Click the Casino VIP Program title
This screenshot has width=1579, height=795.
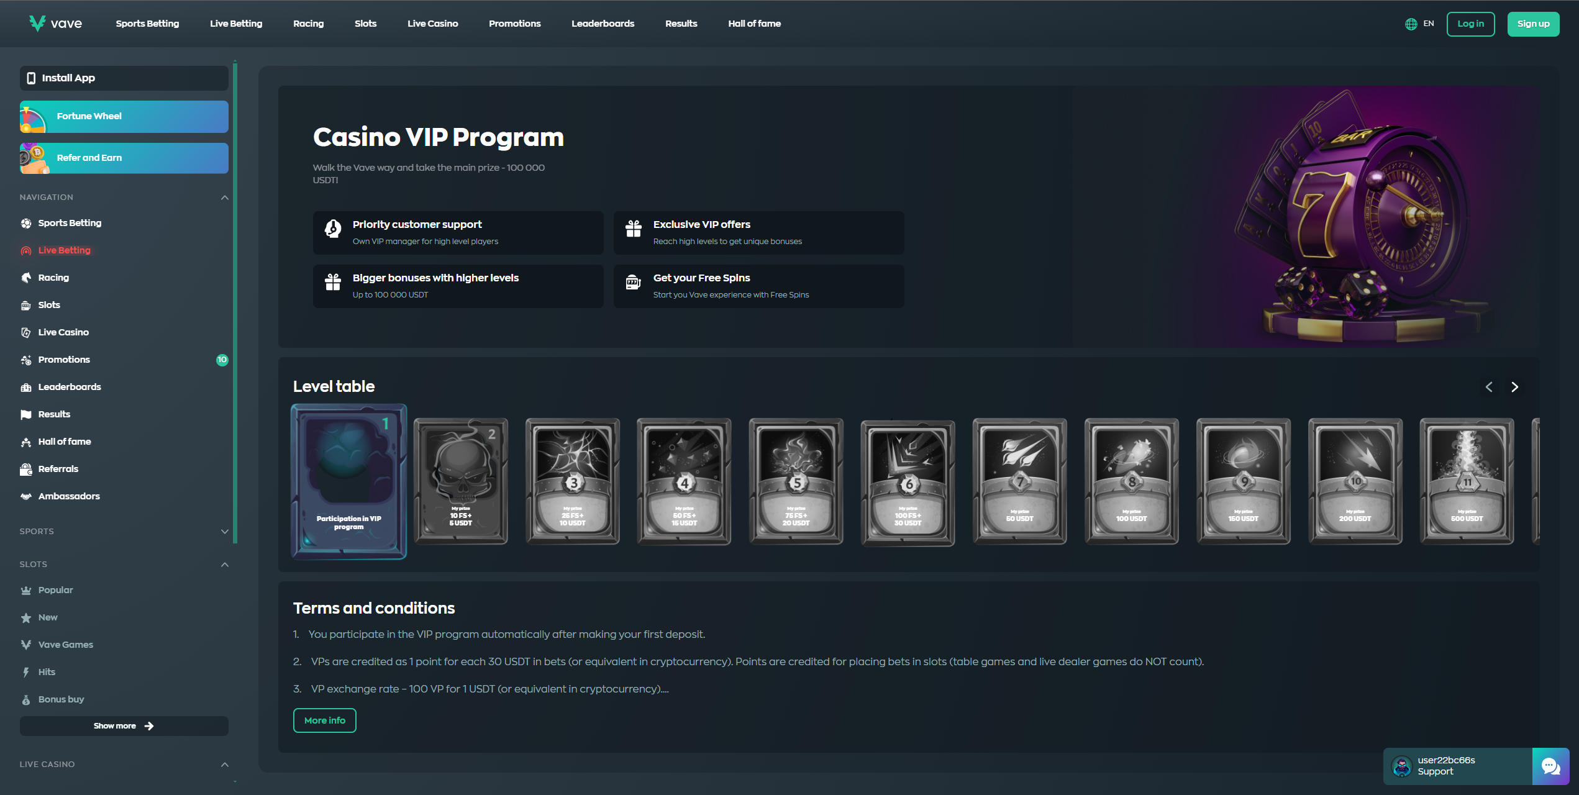439,137
